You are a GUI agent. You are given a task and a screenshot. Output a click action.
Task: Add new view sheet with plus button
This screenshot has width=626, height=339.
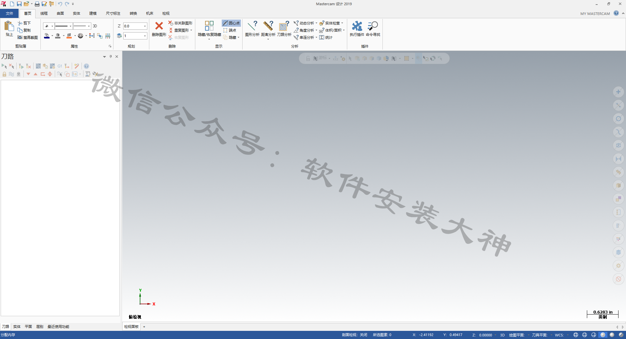pos(144,327)
